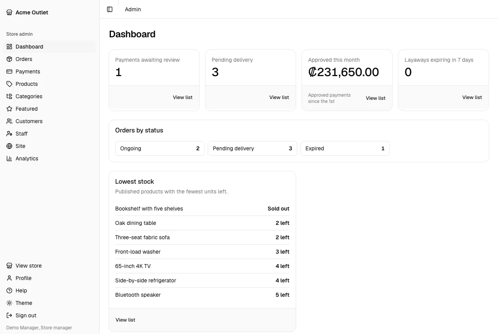The width and height of the screenshot is (498, 334).
Task: Open the Analytics section
Action: 49,158
